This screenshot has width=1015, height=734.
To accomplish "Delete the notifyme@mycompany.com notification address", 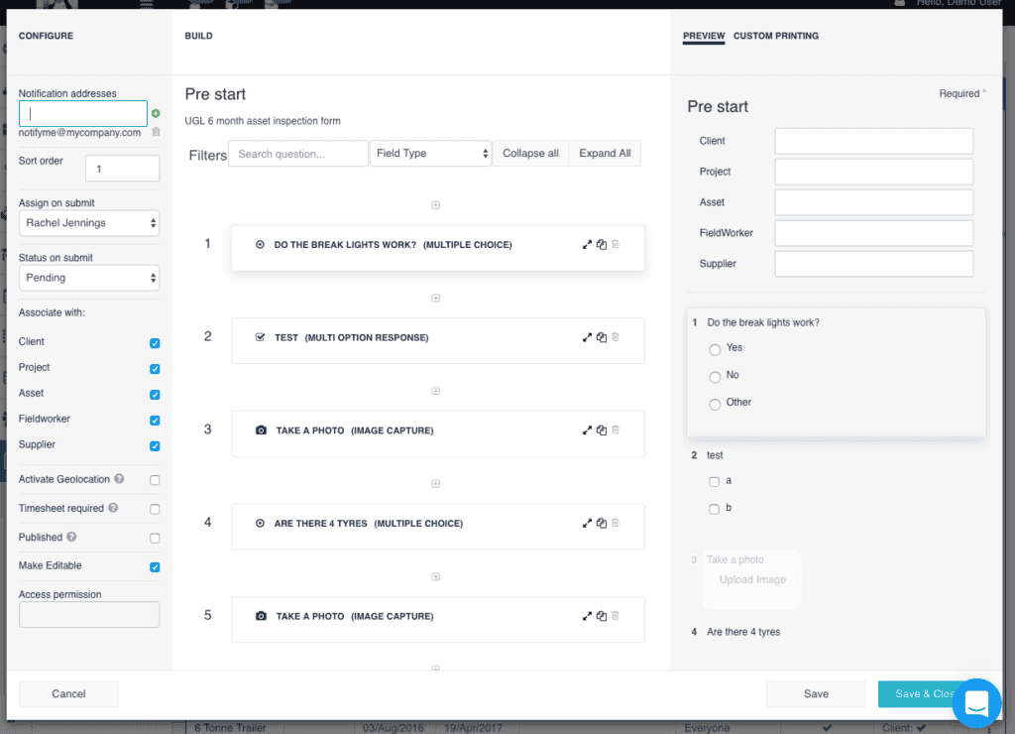I will pyautogui.click(x=157, y=133).
